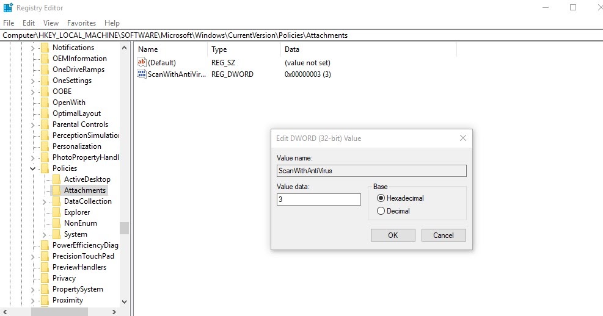Expand the PrecisionTouchPad tree node

[33, 256]
